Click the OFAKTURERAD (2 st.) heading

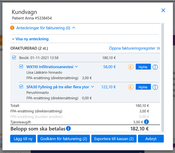tap(29, 48)
